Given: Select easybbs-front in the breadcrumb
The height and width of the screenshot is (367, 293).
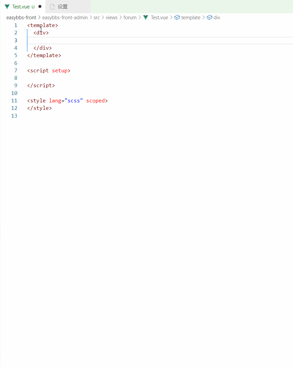Looking at the screenshot, I should (x=21, y=18).
